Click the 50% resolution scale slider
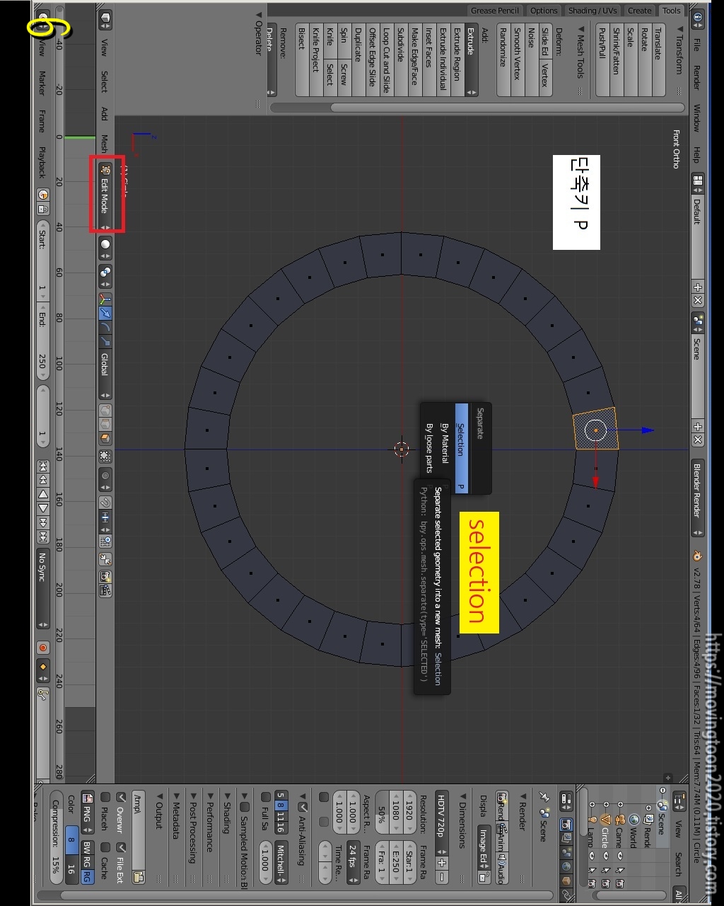This screenshot has height=906, width=724. pos(380,813)
